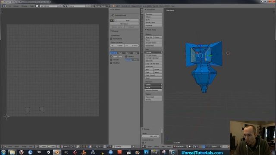
Task: Open the Extrude dropdown
Action: click(x=154, y=52)
